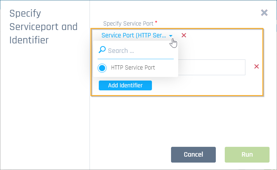The height and width of the screenshot is (170, 277).
Task: Cancel the service port dialog
Action: coord(193,155)
